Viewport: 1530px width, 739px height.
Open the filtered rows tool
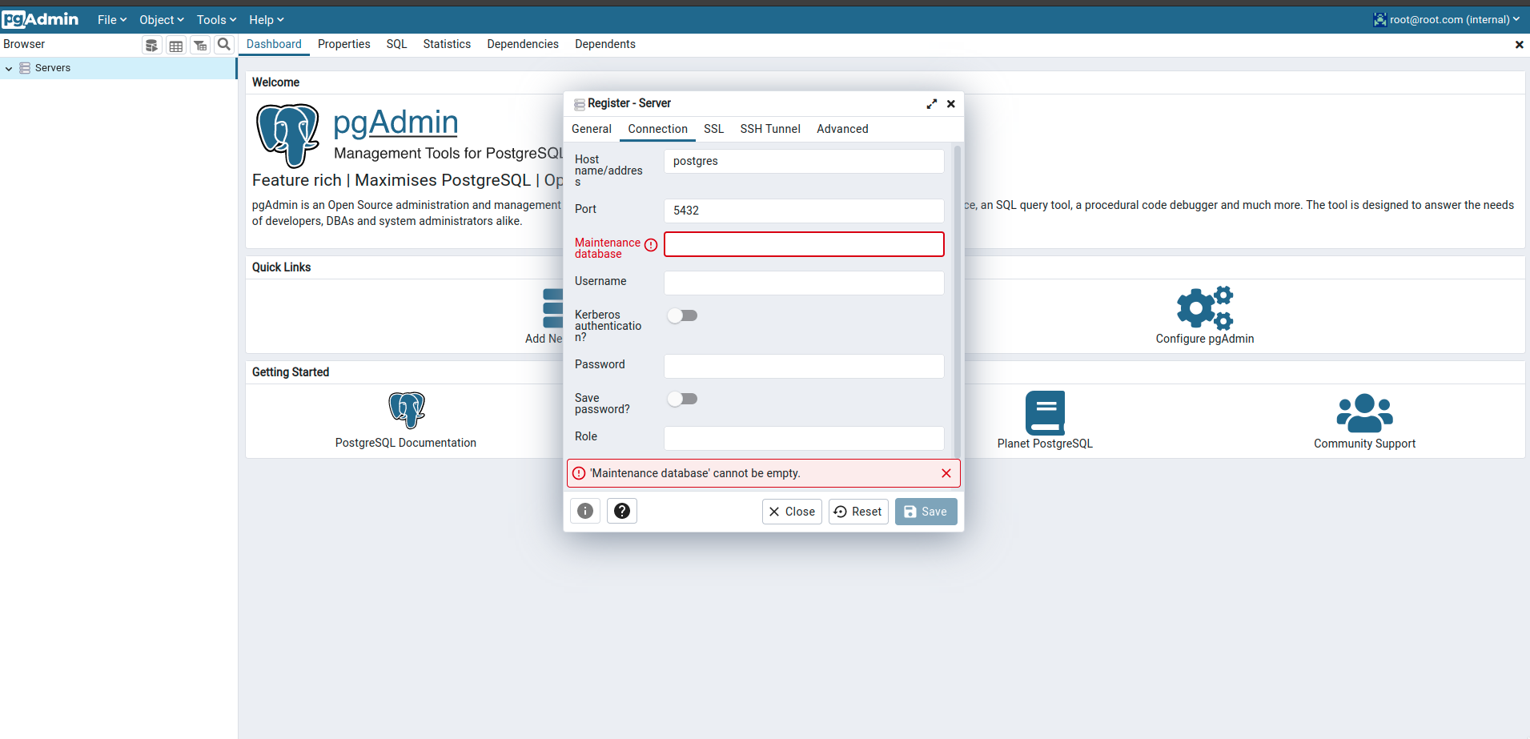199,44
